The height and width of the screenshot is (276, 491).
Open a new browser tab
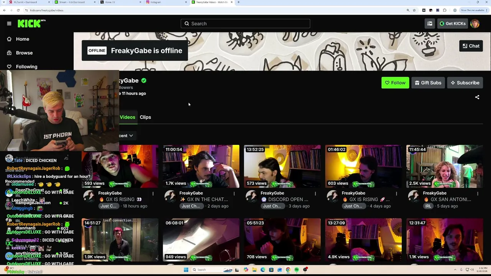click(x=238, y=2)
